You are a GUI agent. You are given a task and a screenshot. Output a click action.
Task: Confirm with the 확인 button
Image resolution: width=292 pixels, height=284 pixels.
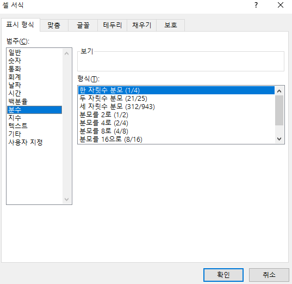click(x=223, y=275)
